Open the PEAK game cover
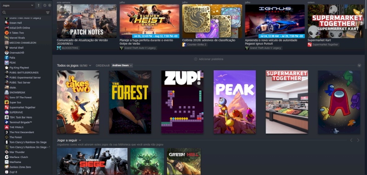The width and height of the screenshot is (367, 175). [x=234, y=102]
